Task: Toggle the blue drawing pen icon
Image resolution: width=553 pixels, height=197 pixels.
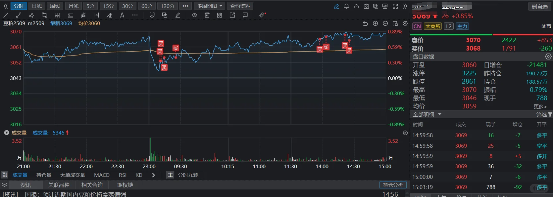Action: tap(336, 6)
